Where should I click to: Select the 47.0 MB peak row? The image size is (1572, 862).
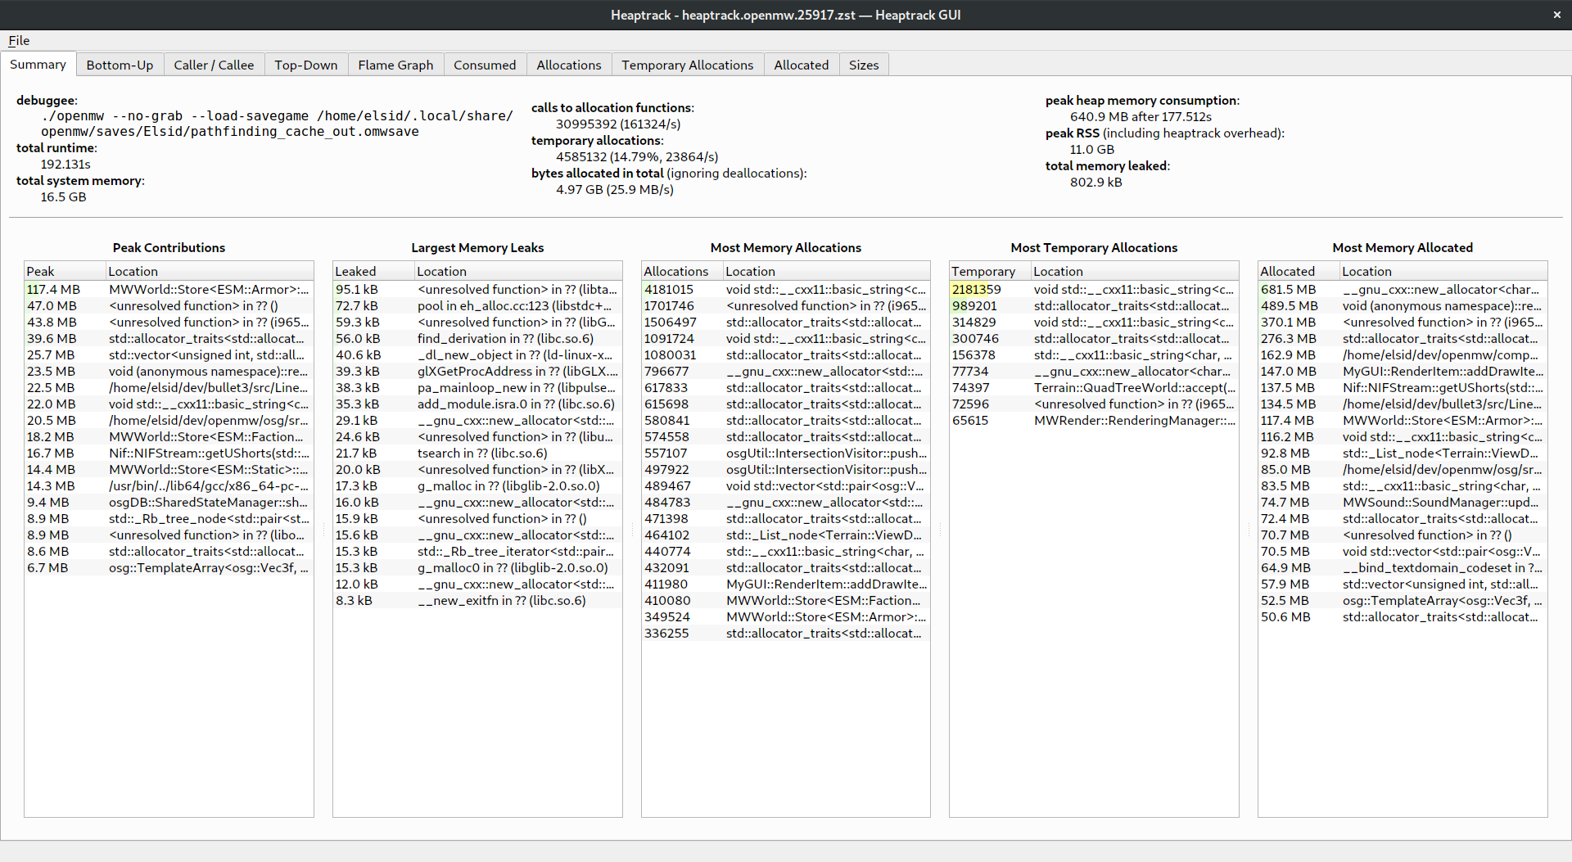169,305
